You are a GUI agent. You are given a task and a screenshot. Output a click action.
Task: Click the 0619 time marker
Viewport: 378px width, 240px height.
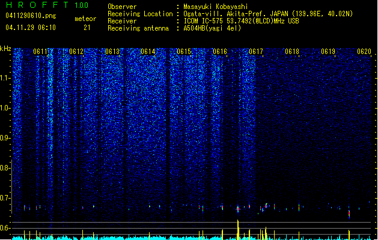[x=328, y=52]
